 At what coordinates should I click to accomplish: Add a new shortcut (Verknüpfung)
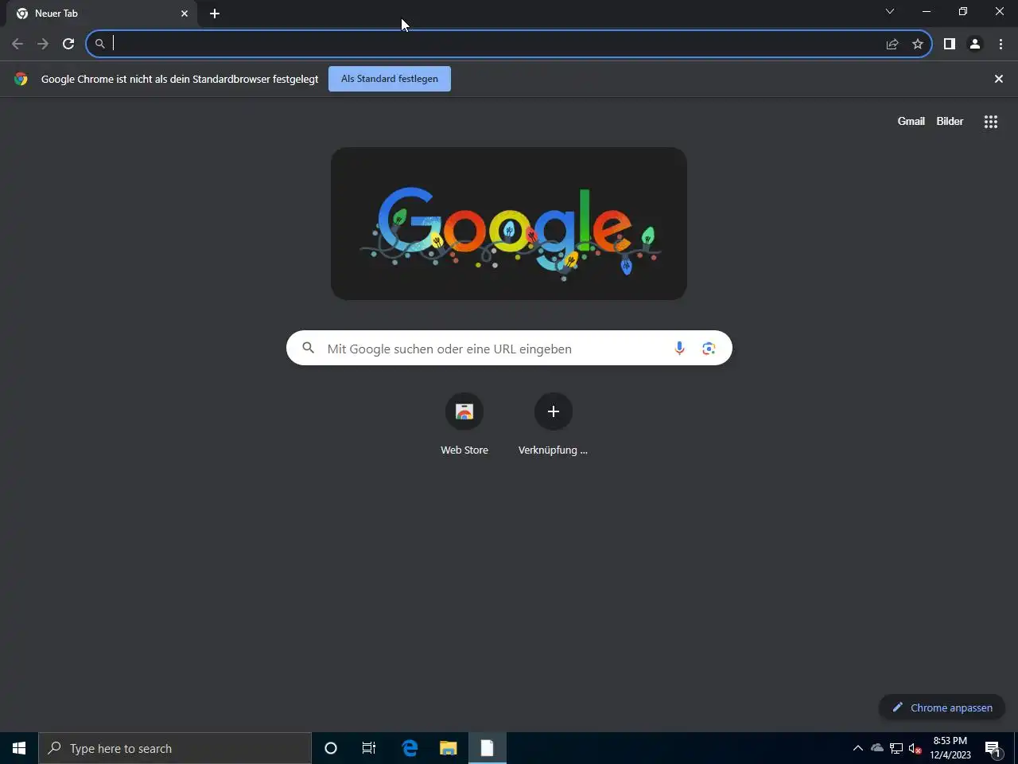[x=554, y=425]
